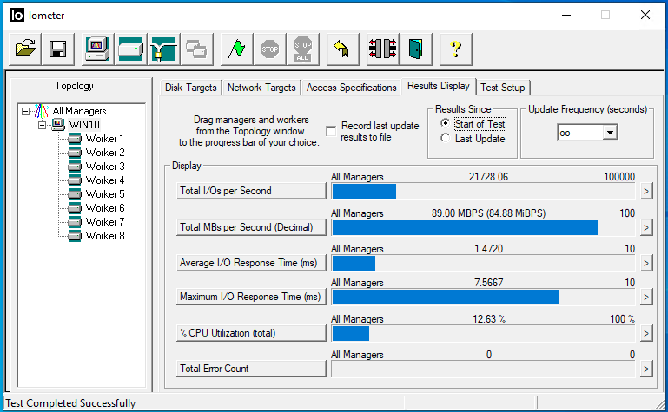Save test configuration floppy icon
668x412 pixels.
pos(58,49)
